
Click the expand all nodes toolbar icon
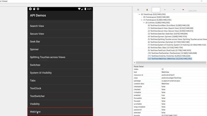138,10
